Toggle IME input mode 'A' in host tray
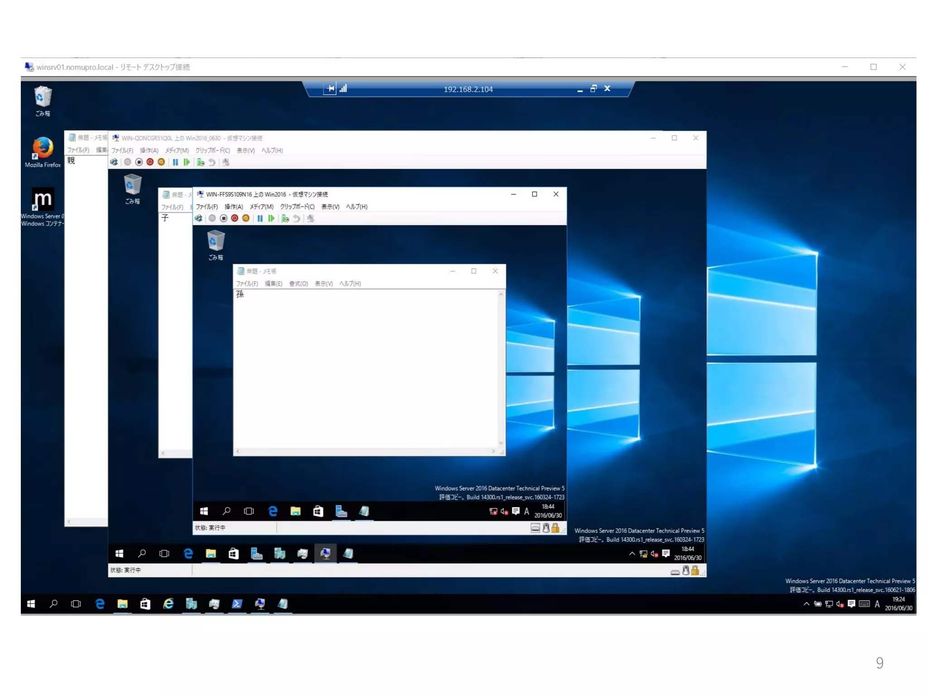Viewport: 928px width, 696px height. pyautogui.click(x=877, y=604)
